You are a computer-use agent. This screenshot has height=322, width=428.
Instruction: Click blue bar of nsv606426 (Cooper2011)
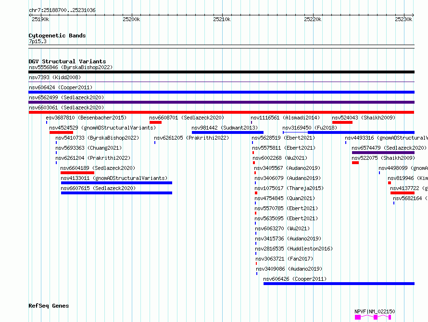pos(339,284)
